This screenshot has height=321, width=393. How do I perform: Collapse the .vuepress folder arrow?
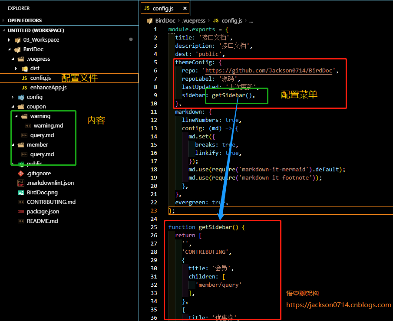(13, 59)
